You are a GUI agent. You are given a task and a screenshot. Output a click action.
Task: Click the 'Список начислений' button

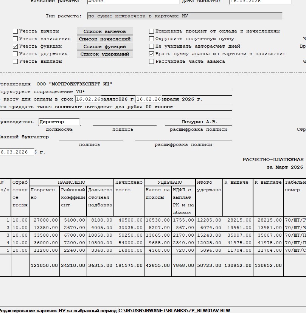click(x=105, y=39)
